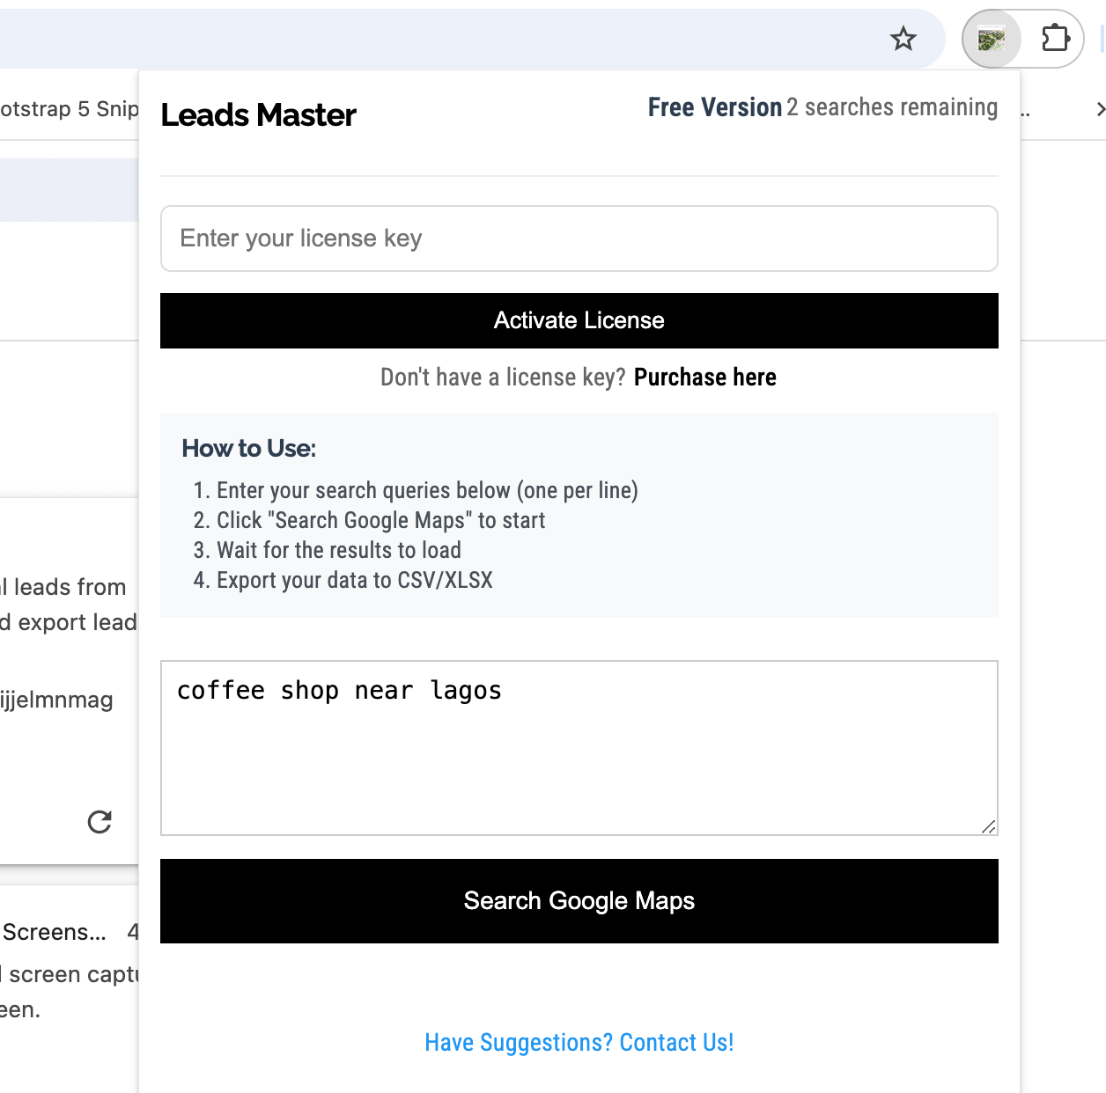This screenshot has width=1106, height=1093.
Task: Open the Bootstrap 5 Snip bookmark
Action: 69,109
